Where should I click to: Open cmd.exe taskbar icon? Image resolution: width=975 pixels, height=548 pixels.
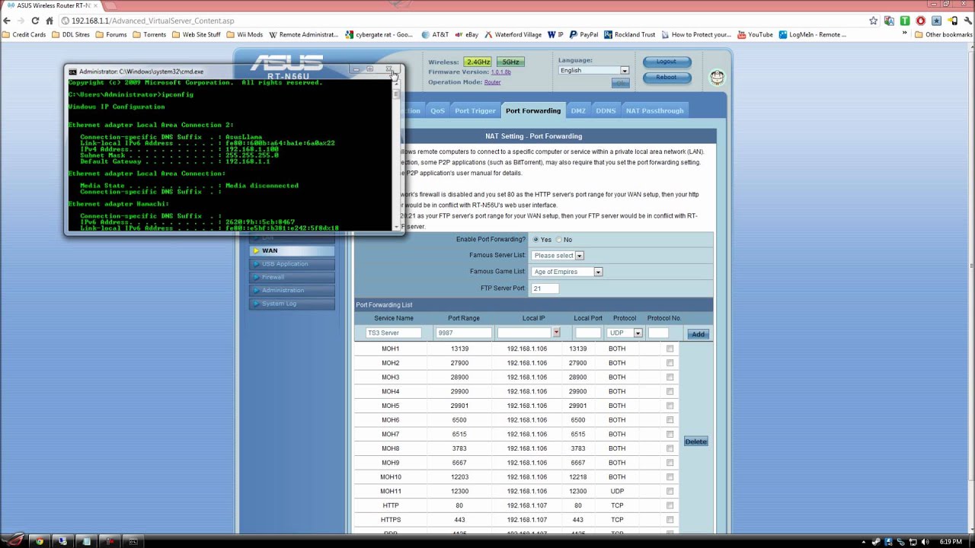tap(133, 541)
